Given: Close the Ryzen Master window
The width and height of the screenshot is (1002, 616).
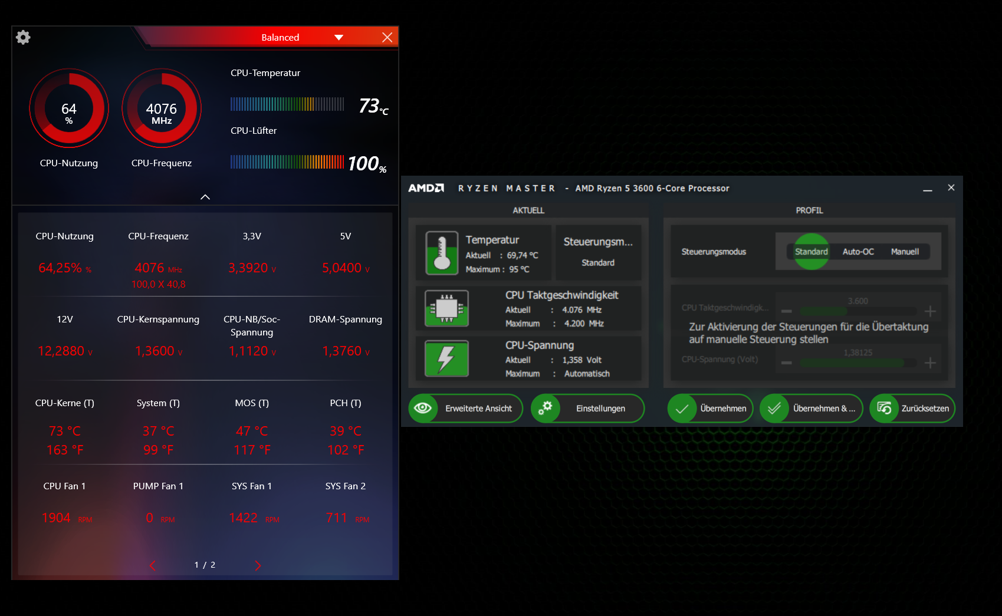Looking at the screenshot, I should [x=951, y=187].
